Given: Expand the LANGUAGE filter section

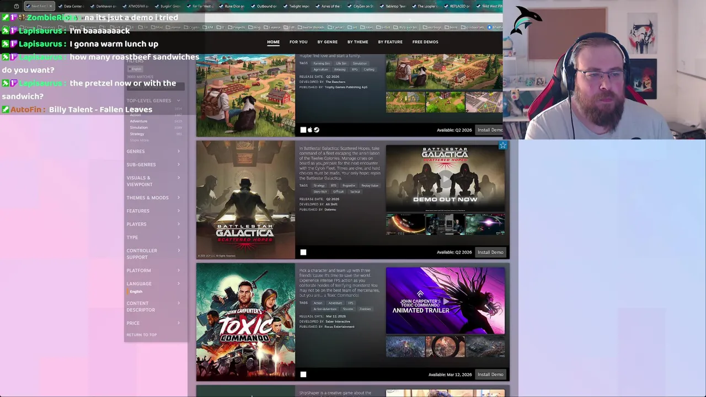Looking at the screenshot, I should [153, 284].
